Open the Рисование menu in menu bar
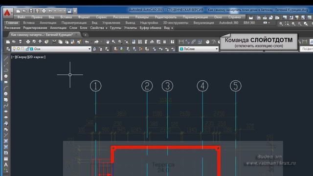The width and height of the screenshot is (313, 176). coord(121,17)
